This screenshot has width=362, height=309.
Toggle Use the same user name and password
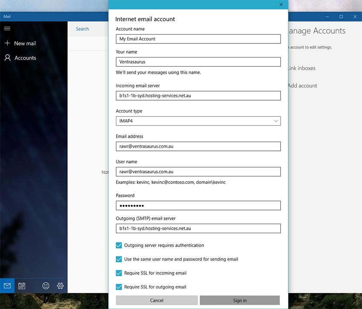[x=119, y=259]
